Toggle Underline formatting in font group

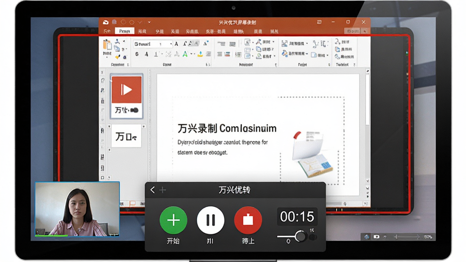(x=156, y=54)
